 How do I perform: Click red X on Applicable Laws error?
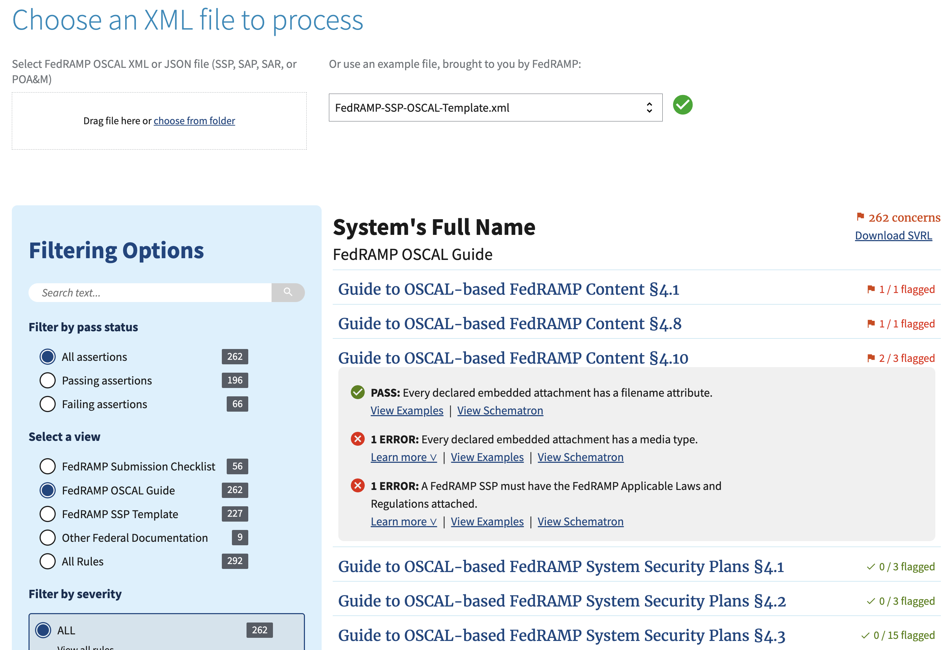(358, 486)
